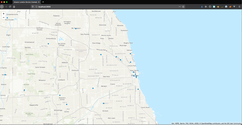Click the marker beside Geneva
This screenshot has width=242, height=125.
click(5, 75)
